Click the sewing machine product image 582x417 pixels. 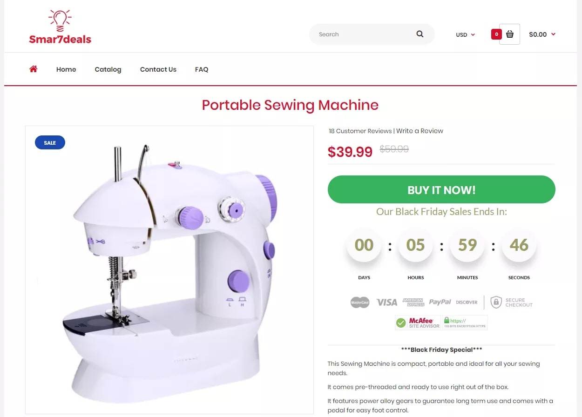(169, 269)
